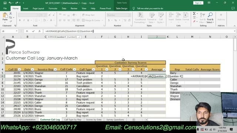Open Date column filter dropdown
Screen dimensions: 237x133
pyautogui.click(x=33, y=69)
